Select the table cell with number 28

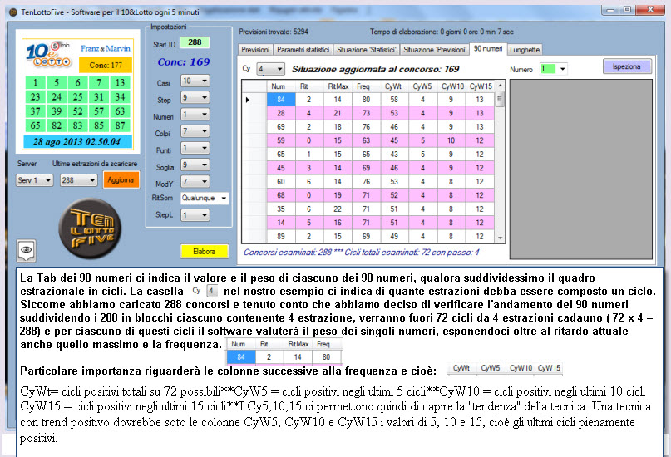(281, 113)
